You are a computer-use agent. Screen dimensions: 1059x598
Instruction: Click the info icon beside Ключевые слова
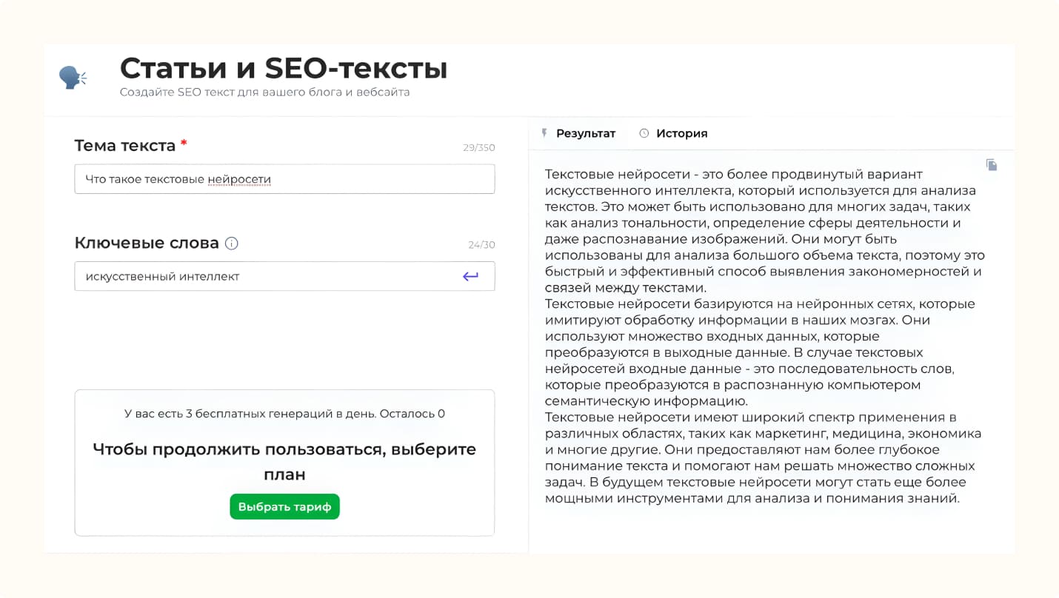[232, 243]
